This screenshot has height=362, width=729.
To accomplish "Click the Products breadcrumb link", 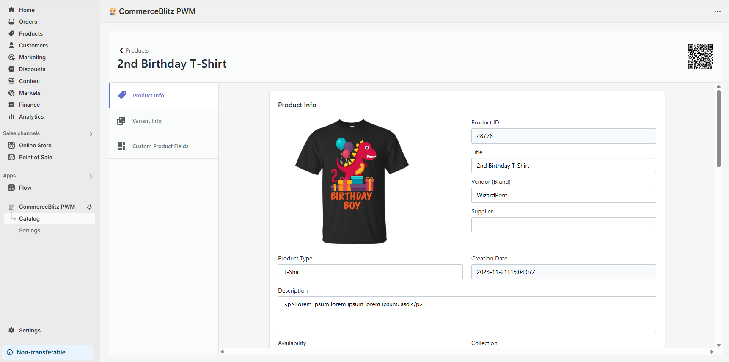I will point(137,50).
